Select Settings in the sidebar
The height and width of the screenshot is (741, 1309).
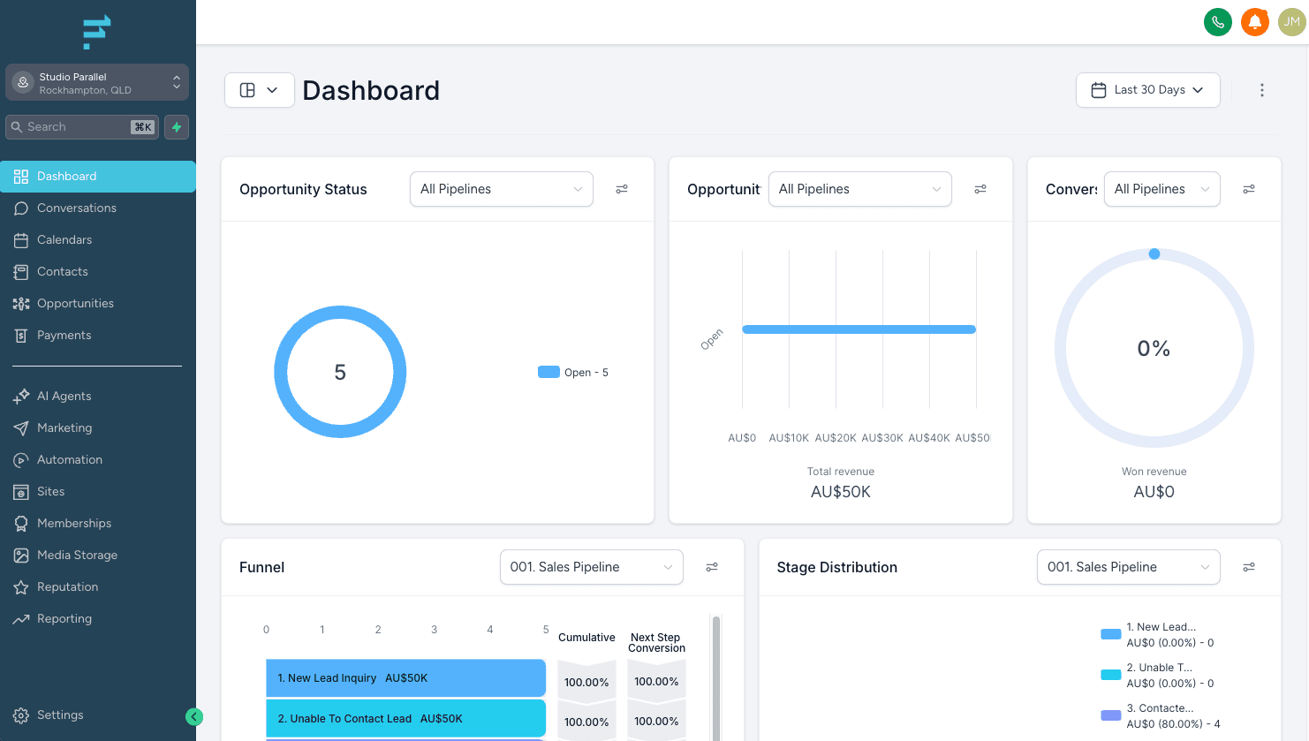(60, 715)
